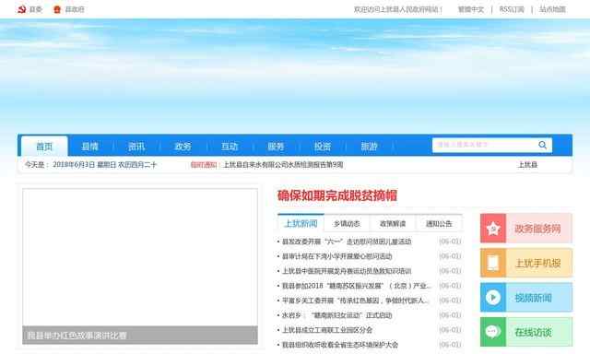Screen dimensions: 590x354
Task: Select 旅游 in the main navigation
Action: 369,147
